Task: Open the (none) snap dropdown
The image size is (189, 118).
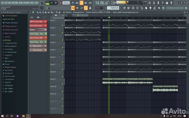Action: tap(99, 8)
